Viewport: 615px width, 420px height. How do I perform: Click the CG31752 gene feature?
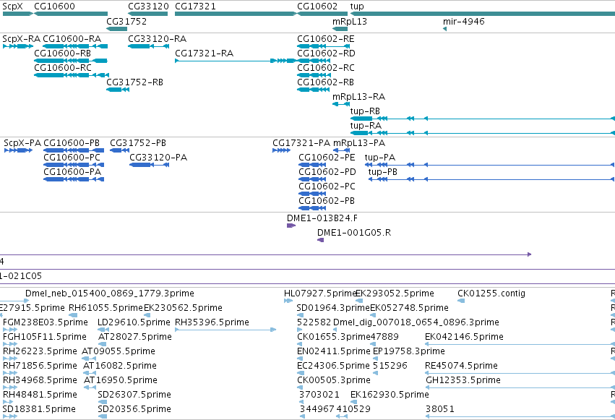(x=117, y=29)
